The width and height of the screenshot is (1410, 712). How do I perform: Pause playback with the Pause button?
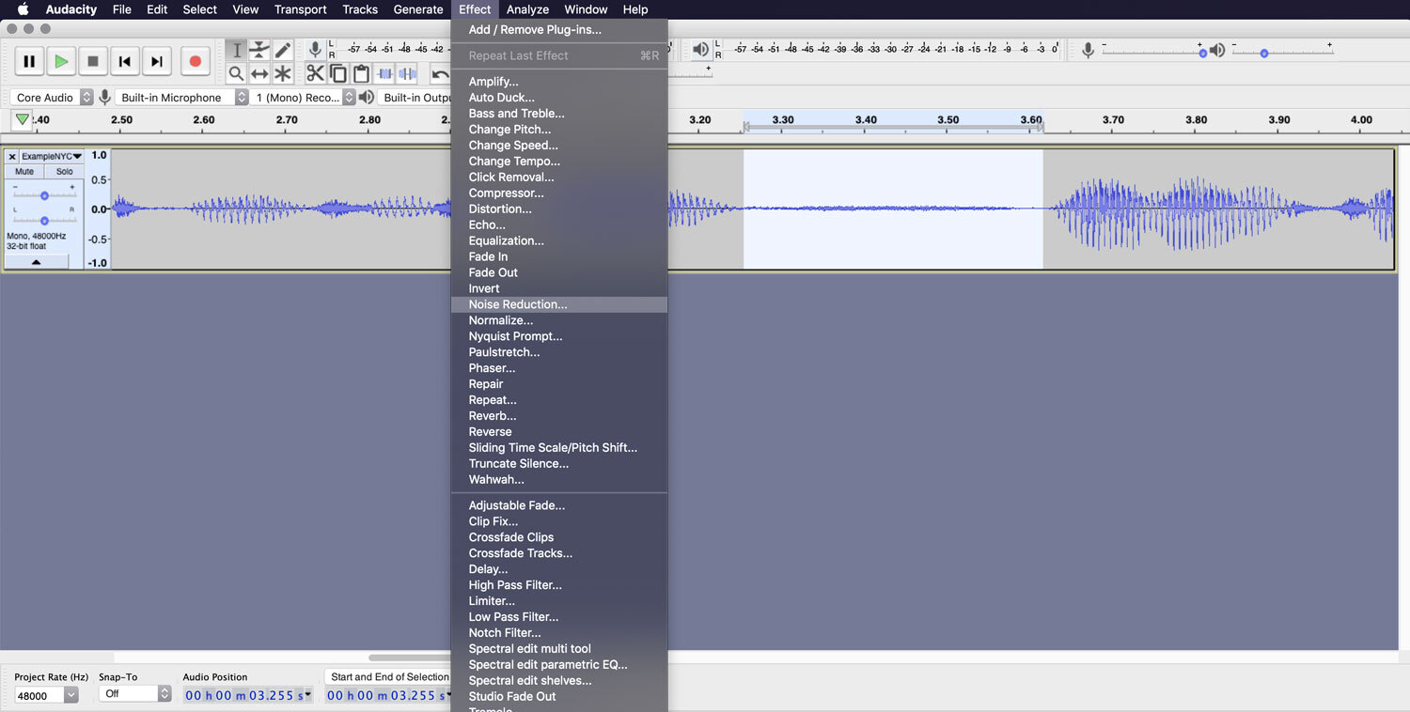coord(29,62)
